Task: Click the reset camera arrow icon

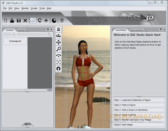Action: [59, 69]
